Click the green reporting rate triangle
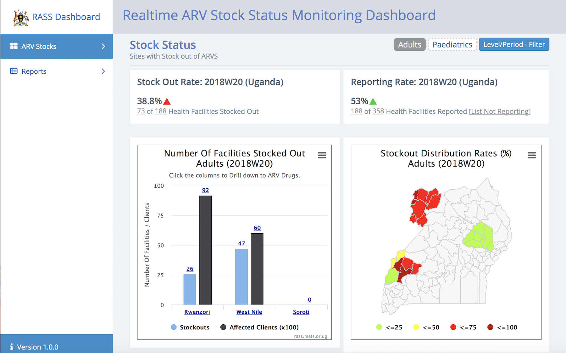 pyautogui.click(x=373, y=101)
